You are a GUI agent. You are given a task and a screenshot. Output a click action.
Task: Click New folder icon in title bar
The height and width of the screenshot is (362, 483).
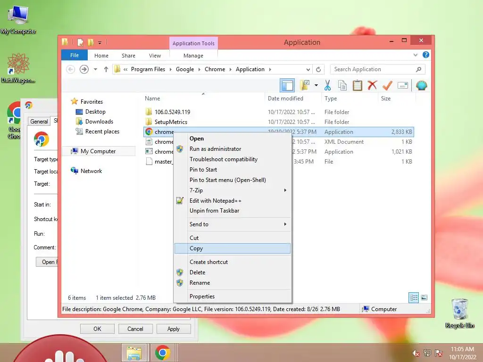pyautogui.click(x=91, y=42)
